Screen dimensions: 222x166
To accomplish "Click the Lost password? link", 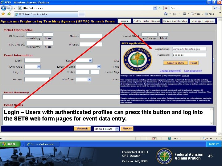I will (193, 71).
